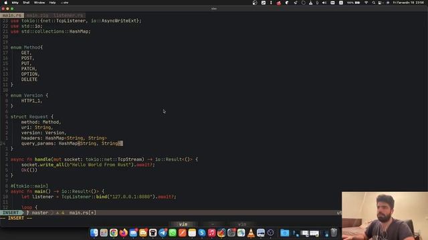428x240 pixels.
Task: Click the 'query_params' field line
Action: [72, 143]
